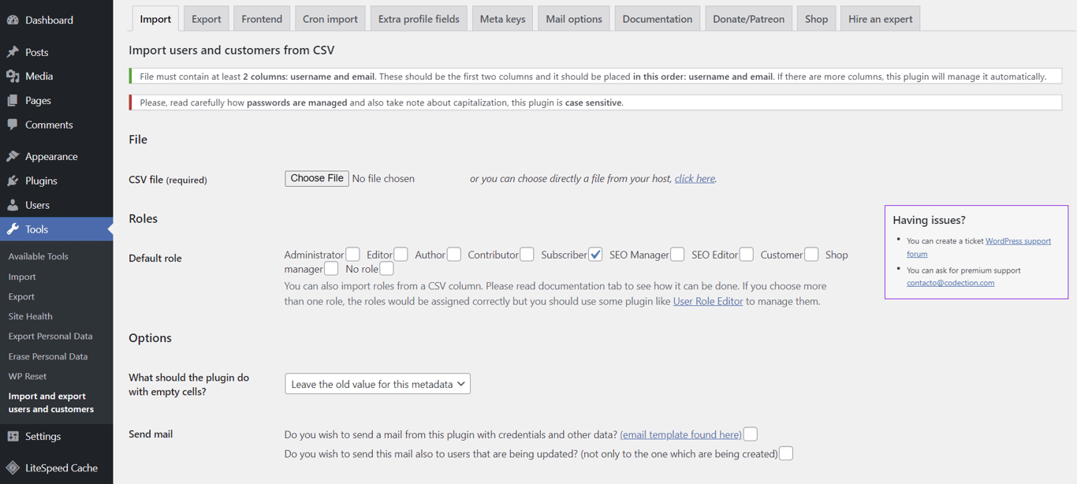This screenshot has width=1077, height=484.
Task: Click the Dashboard icon in the sidebar
Action: 16,19
